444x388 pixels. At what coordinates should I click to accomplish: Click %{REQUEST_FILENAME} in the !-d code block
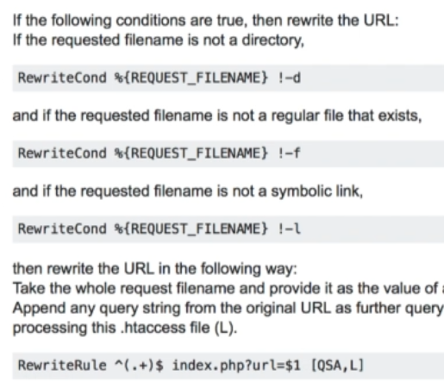(191, 78)
